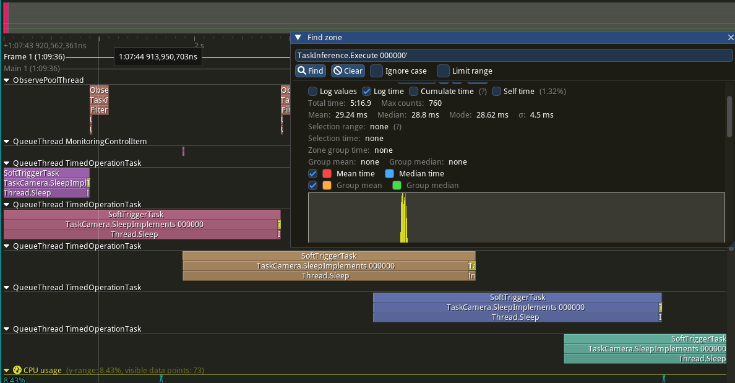Collapse the QueueThread MonitoringControlItem row
The width and height of the screenshot is (735, 383).
(x=6, y=141)
